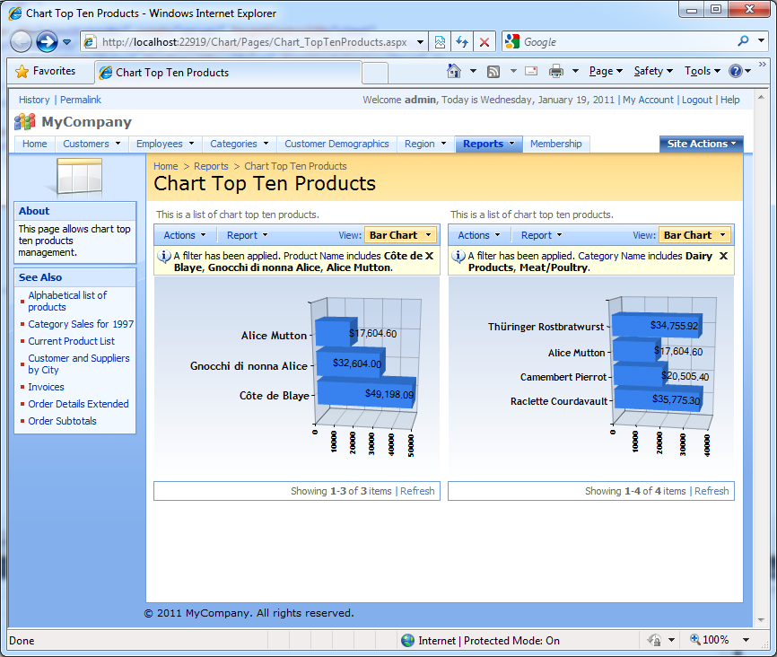Open the Site Actions dropdown

[701, 144]
